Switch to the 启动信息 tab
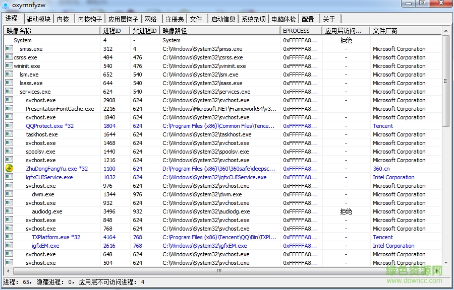Screen dimensions: 454x290 tap(223, 19)
